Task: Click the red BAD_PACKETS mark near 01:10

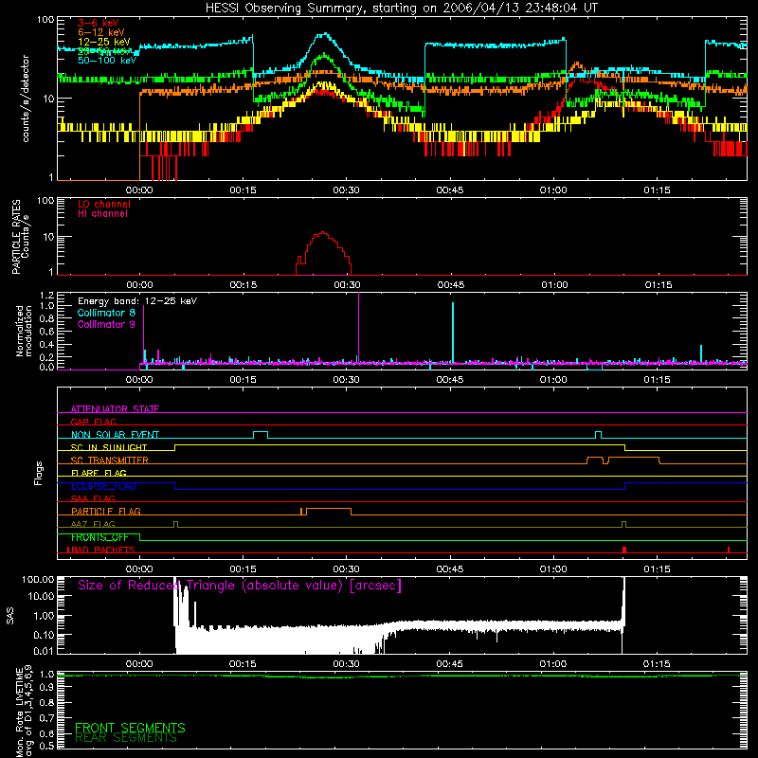Action: click(624, 550)
